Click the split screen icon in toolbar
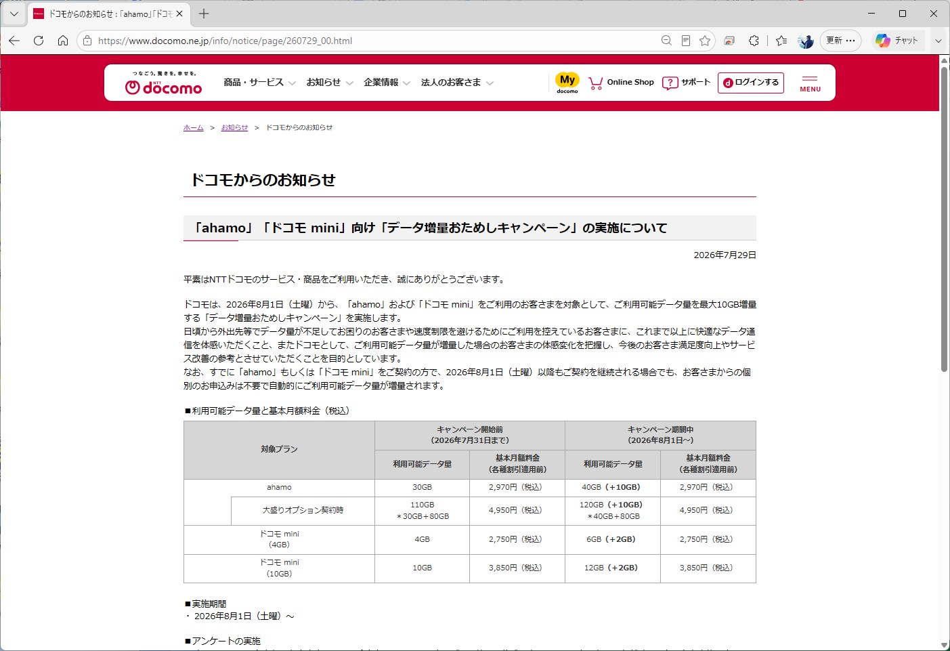Screen dimensions: 950x651 (729, 41)
